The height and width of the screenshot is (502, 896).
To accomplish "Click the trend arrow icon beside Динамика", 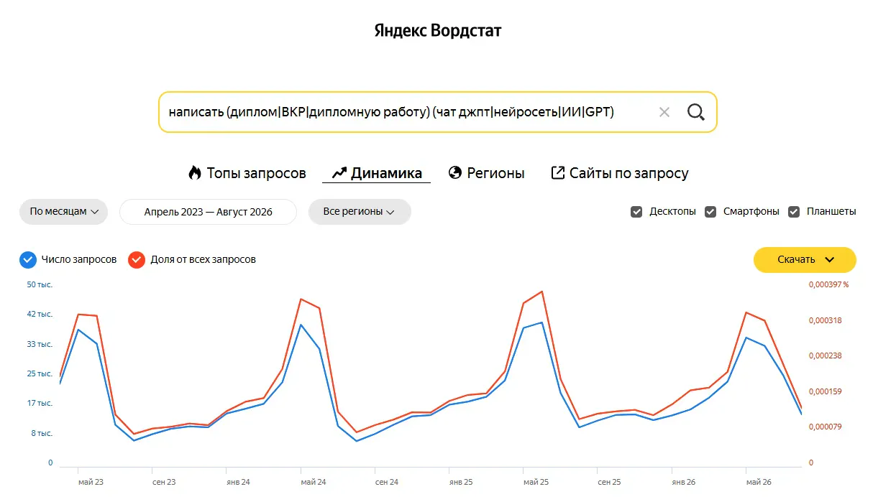I will coord(339,173).
